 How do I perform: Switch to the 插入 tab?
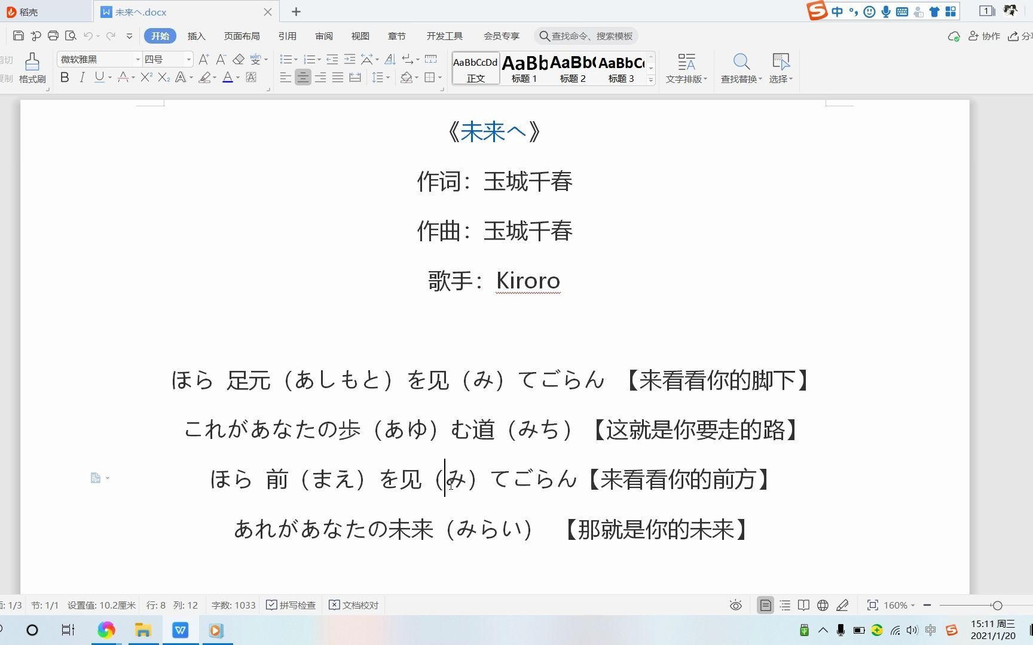(x=196, y=36)
